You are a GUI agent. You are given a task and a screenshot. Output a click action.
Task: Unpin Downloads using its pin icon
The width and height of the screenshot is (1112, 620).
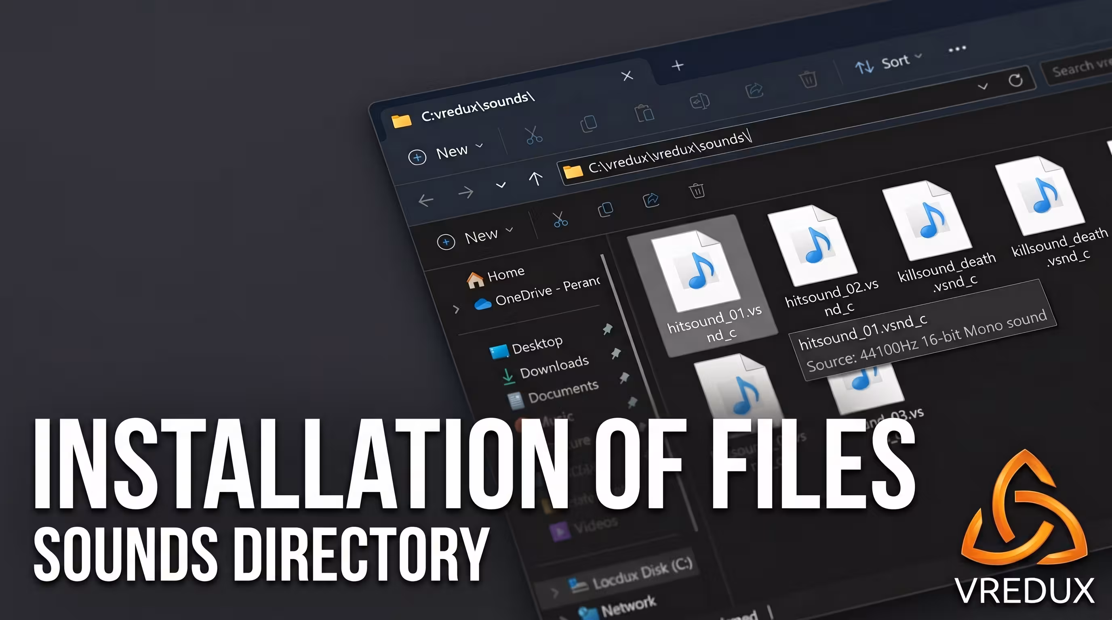[615, 354]
